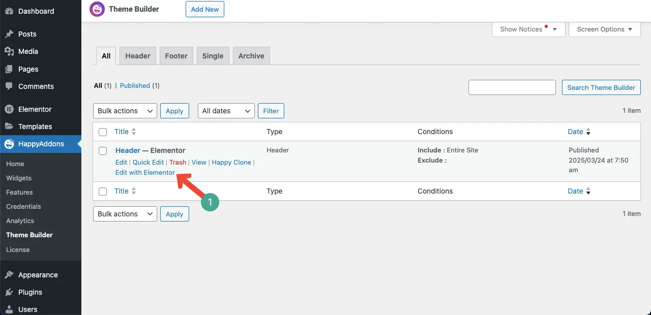Toggle the select-all checkbox in table header
Image resolution: width=651 pixels, height=315 pixels.
(103, 132)
